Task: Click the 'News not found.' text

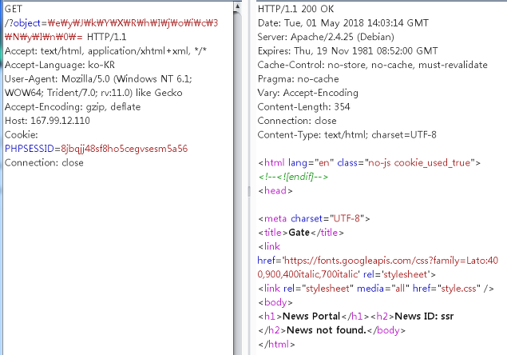Action: (x=327, y=330)
